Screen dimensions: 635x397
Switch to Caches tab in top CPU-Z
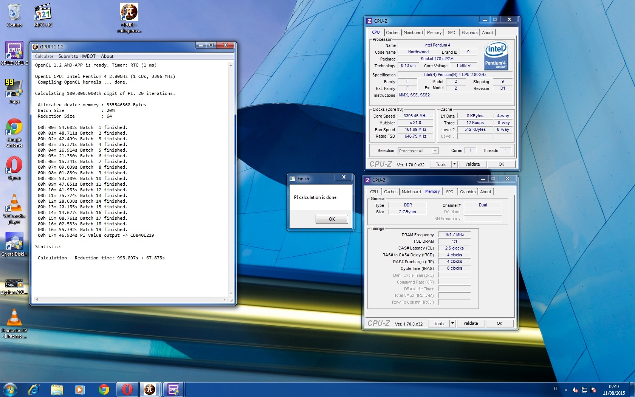pos(393,33)
